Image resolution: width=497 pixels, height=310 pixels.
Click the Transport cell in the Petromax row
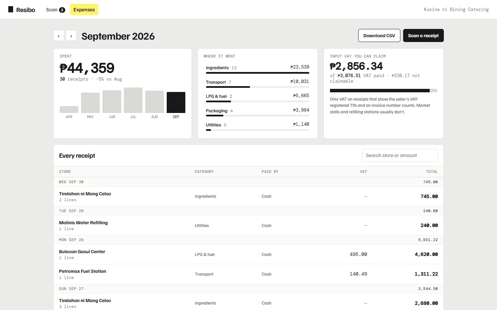coord(204,274)
